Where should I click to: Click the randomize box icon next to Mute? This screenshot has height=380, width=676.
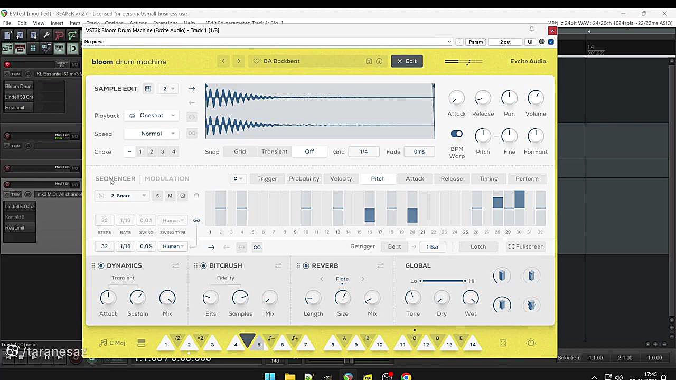pos(183,196)
